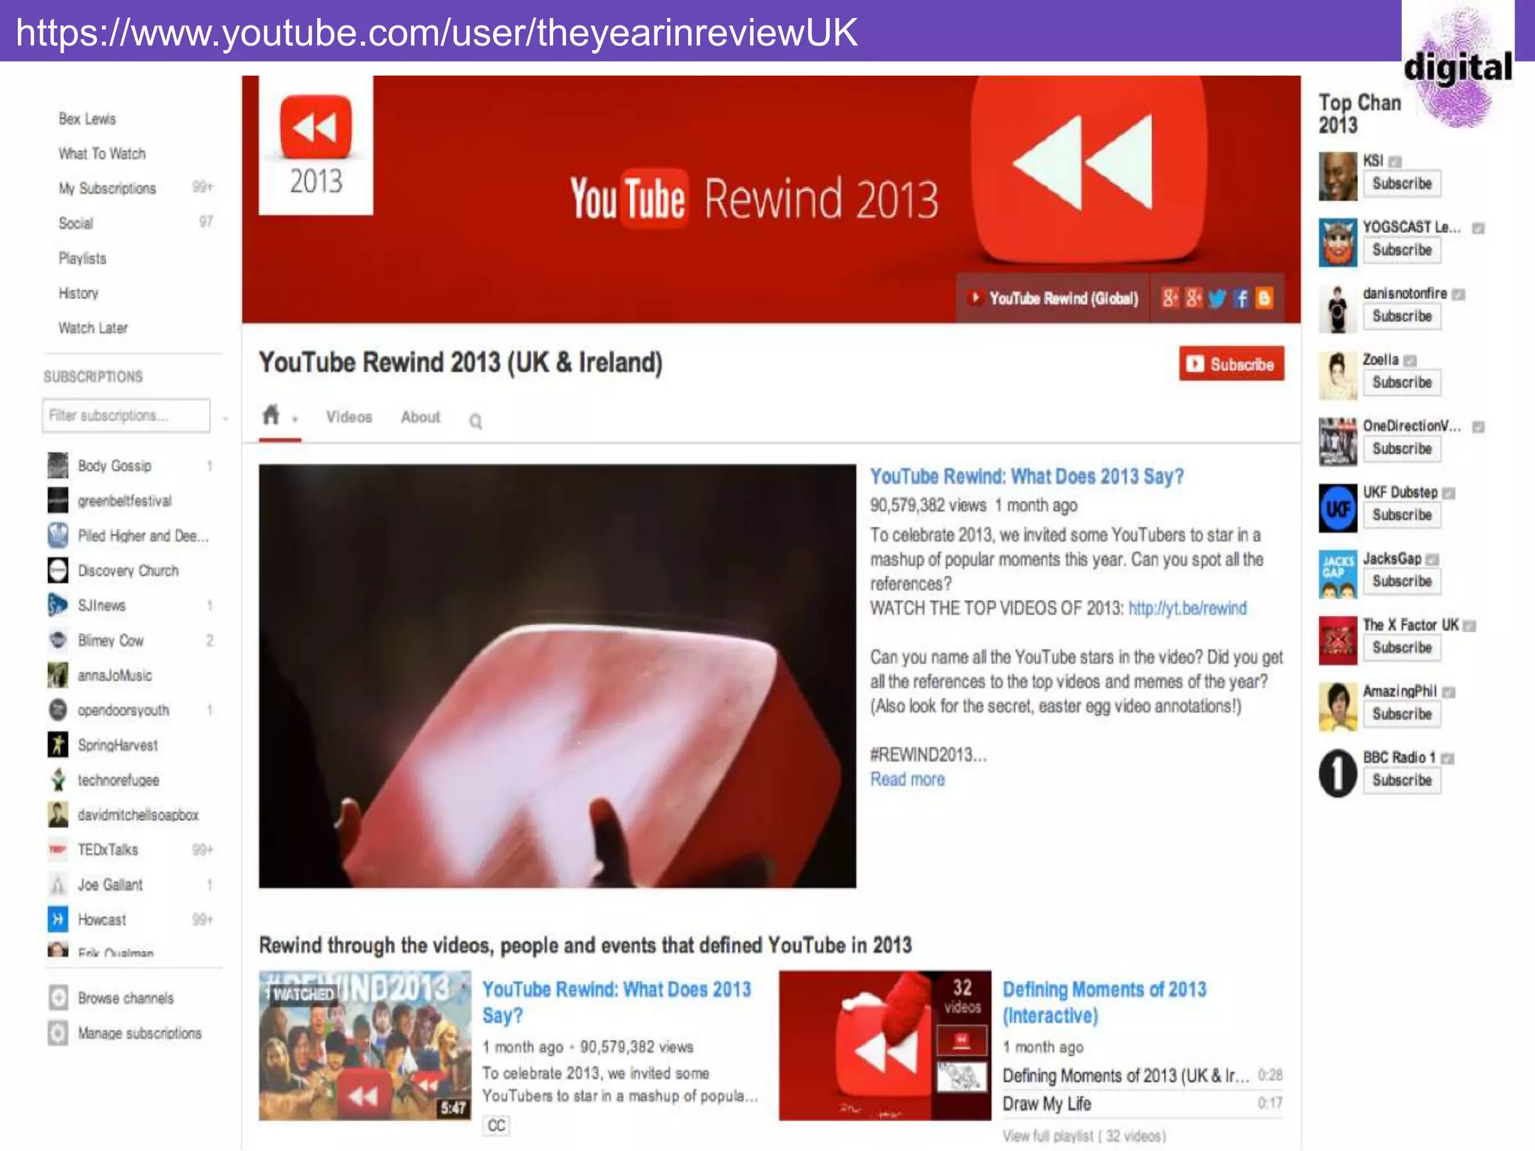Subscribe to danisnotonfire channel

[1402, 316]
